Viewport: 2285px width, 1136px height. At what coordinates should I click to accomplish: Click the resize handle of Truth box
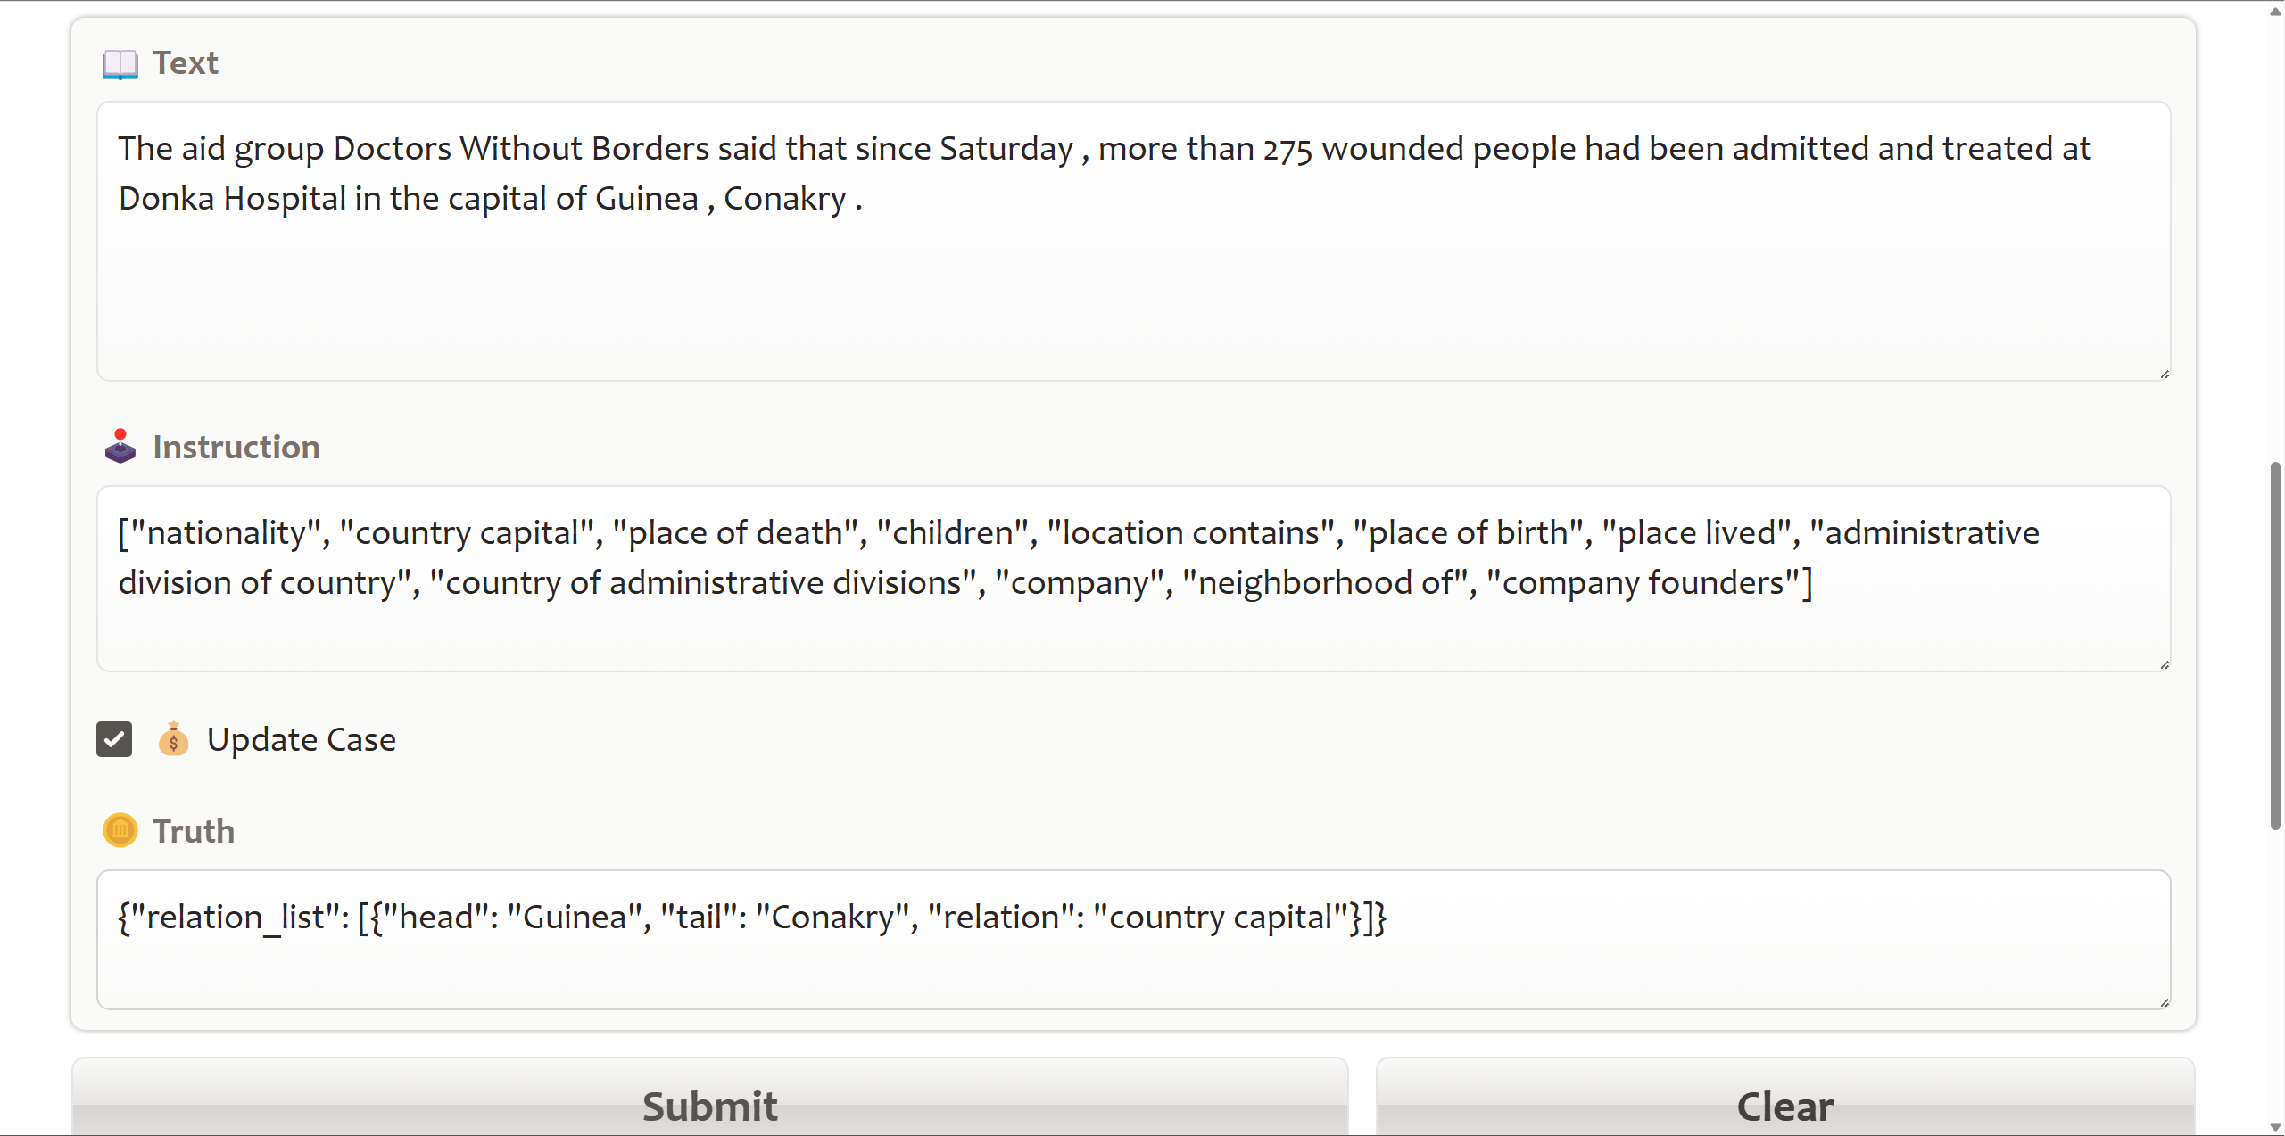coord(2165,1002)
